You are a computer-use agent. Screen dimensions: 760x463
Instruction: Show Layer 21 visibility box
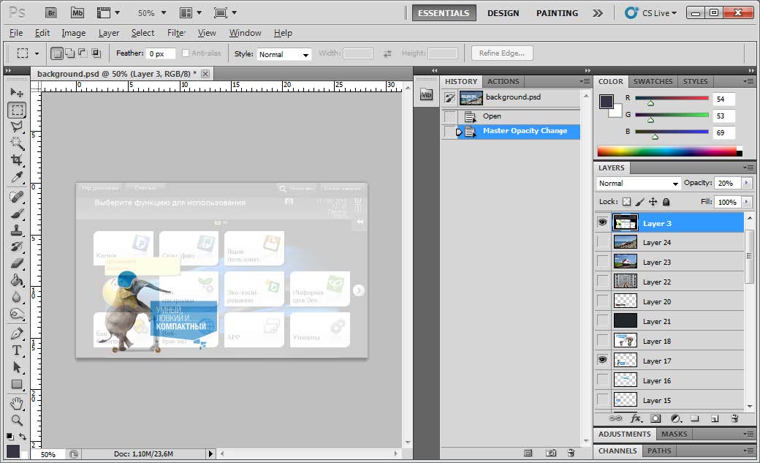[x=602, y=320]
